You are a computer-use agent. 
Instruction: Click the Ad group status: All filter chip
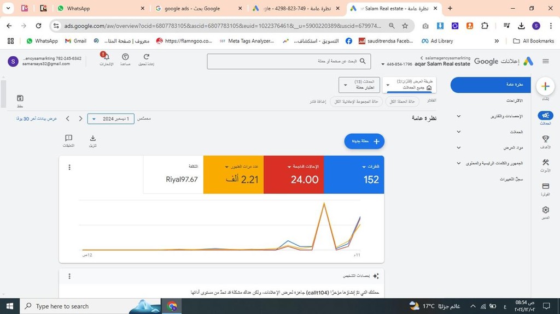coord(356,102)
